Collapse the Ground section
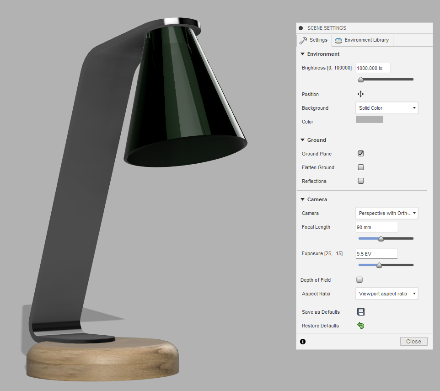The height and width of the screenshot is (391, 440). pyautogui.click(x=303, y=140)
